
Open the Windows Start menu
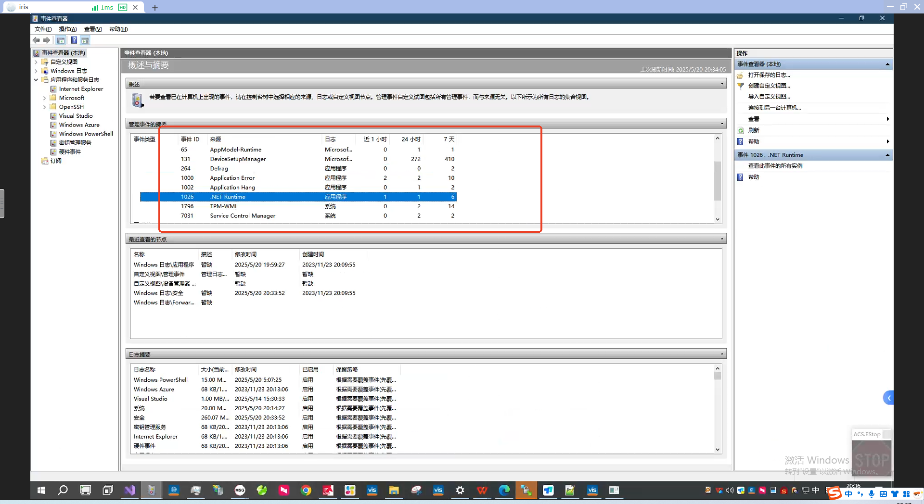(x=41, y=490)
